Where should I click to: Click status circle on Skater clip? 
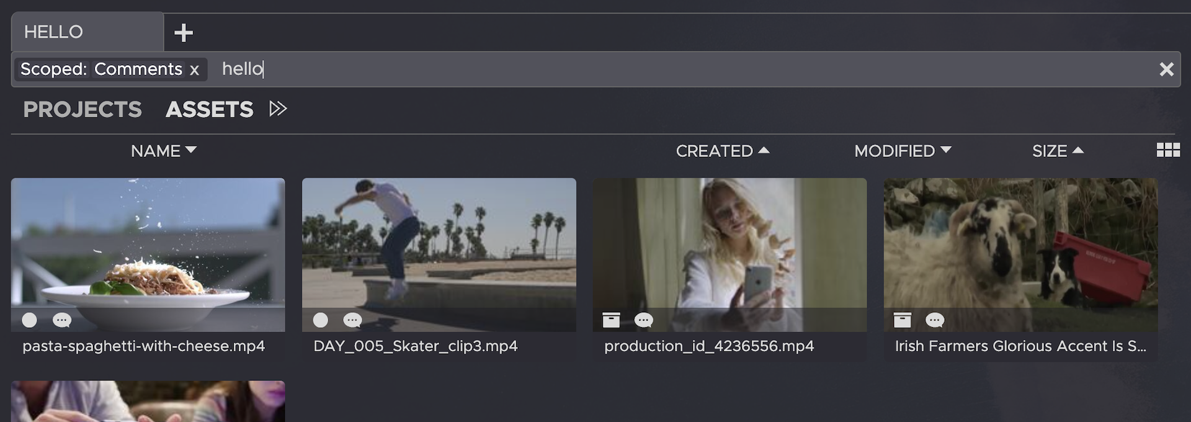coord(320,320)
